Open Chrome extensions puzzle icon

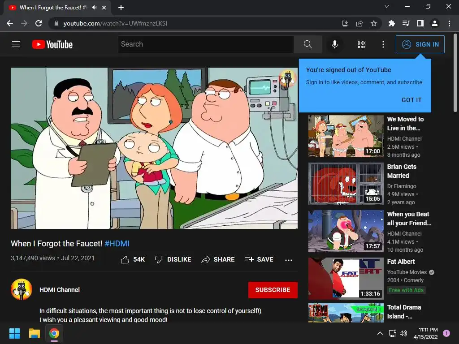pyautogui.click(x=392, y=23)
